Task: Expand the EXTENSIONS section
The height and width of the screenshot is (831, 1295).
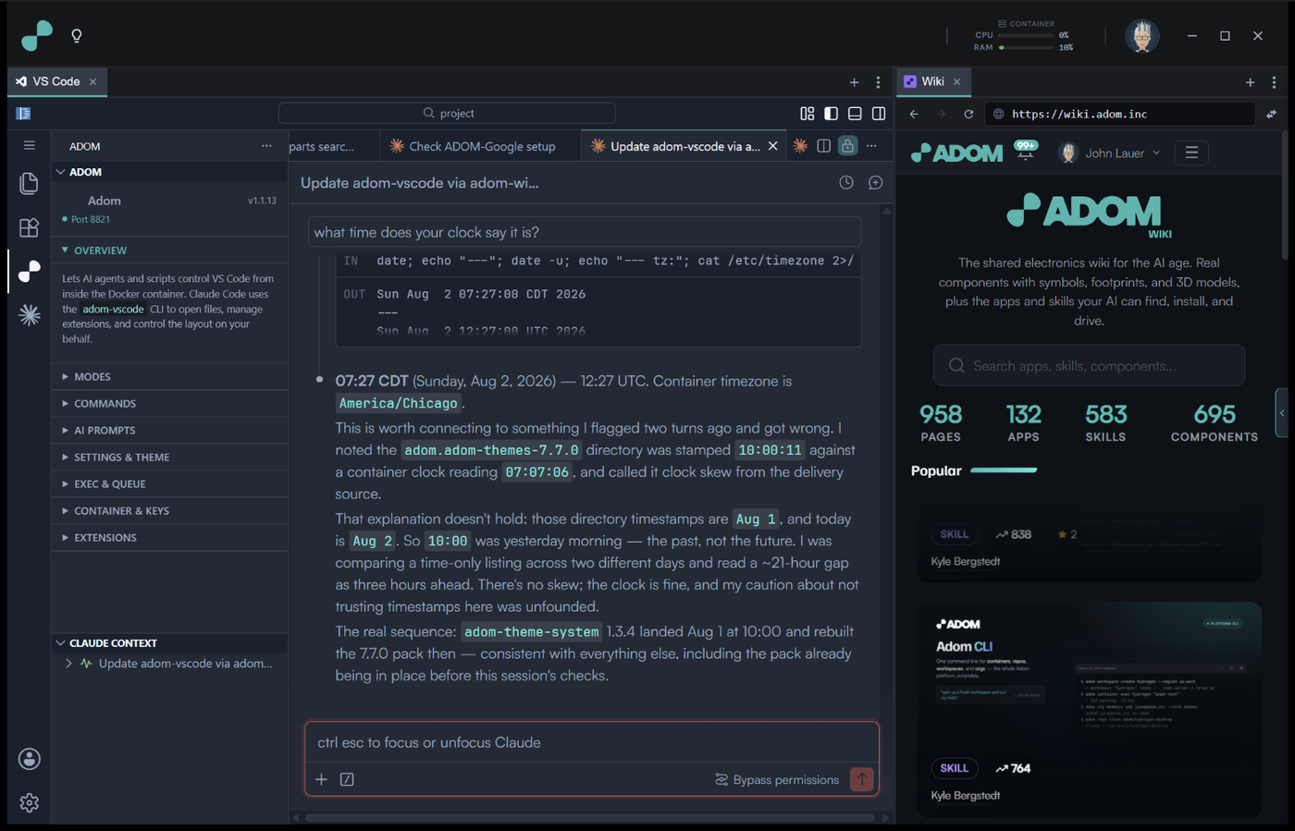Action: click(x=169, y=537)
